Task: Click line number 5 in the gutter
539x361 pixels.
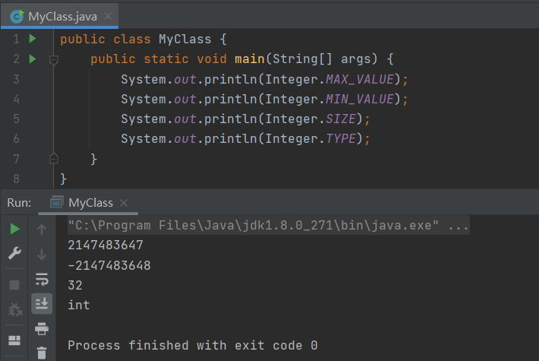Action: [x=16, y=119]
